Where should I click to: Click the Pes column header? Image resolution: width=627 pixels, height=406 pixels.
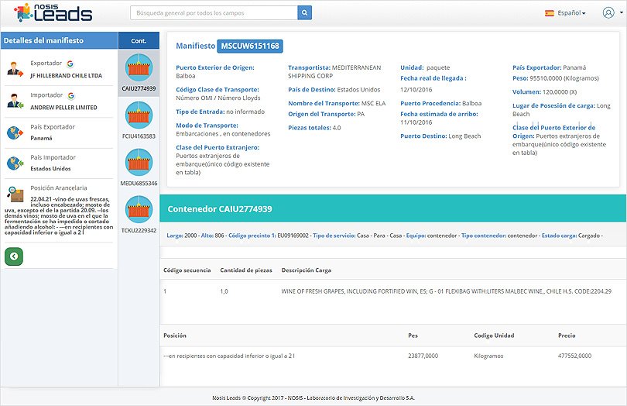coord(413,335)
